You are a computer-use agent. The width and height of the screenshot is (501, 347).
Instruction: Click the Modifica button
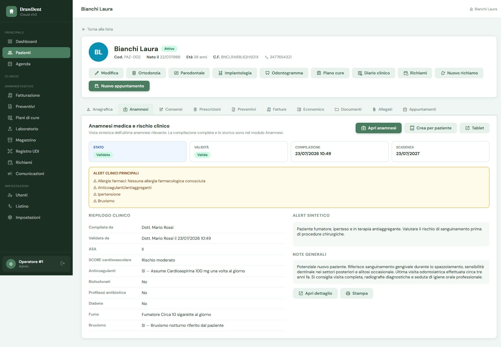pyautogui.click(x=106, y=73)
